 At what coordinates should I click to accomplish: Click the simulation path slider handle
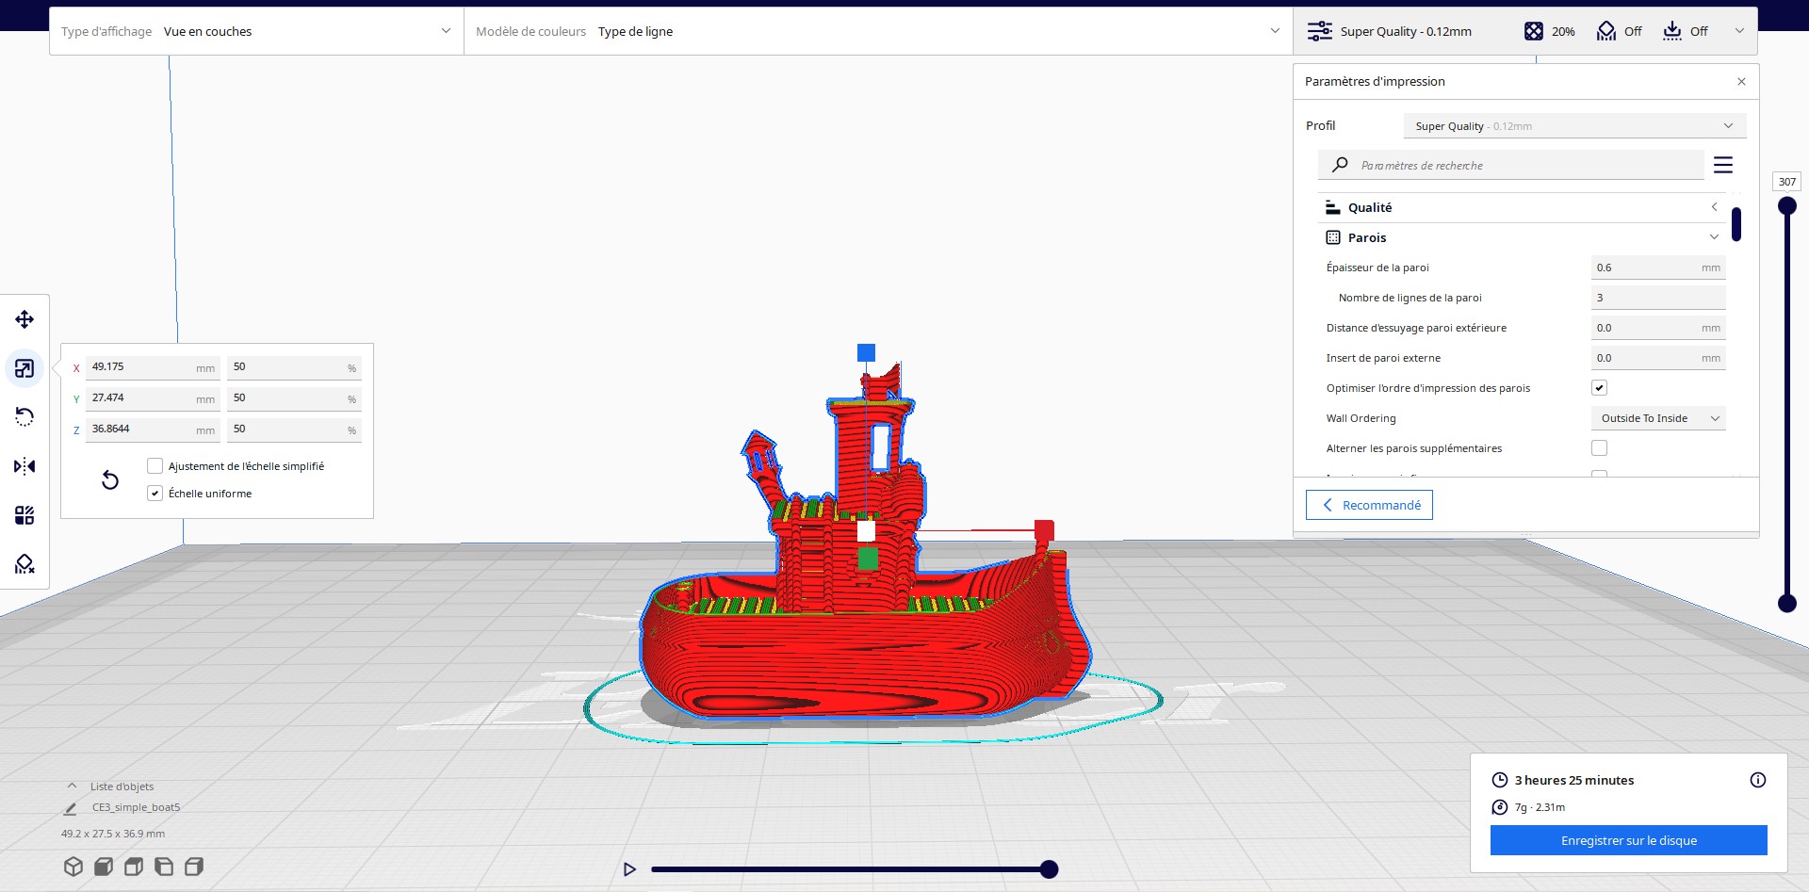pyautogui.click(x=1049, y=869)
